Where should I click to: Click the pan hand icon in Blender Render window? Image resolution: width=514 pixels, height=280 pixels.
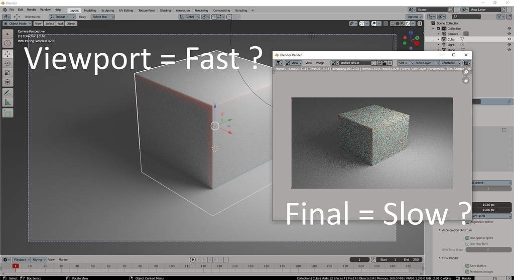(x=465, y=80)
